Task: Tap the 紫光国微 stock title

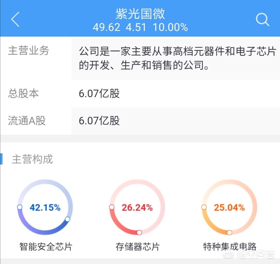Action: tap(140, 14)
